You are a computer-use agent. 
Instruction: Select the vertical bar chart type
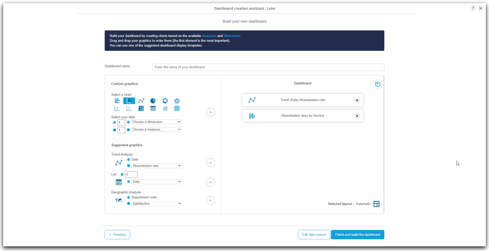[x=129, y=101]
